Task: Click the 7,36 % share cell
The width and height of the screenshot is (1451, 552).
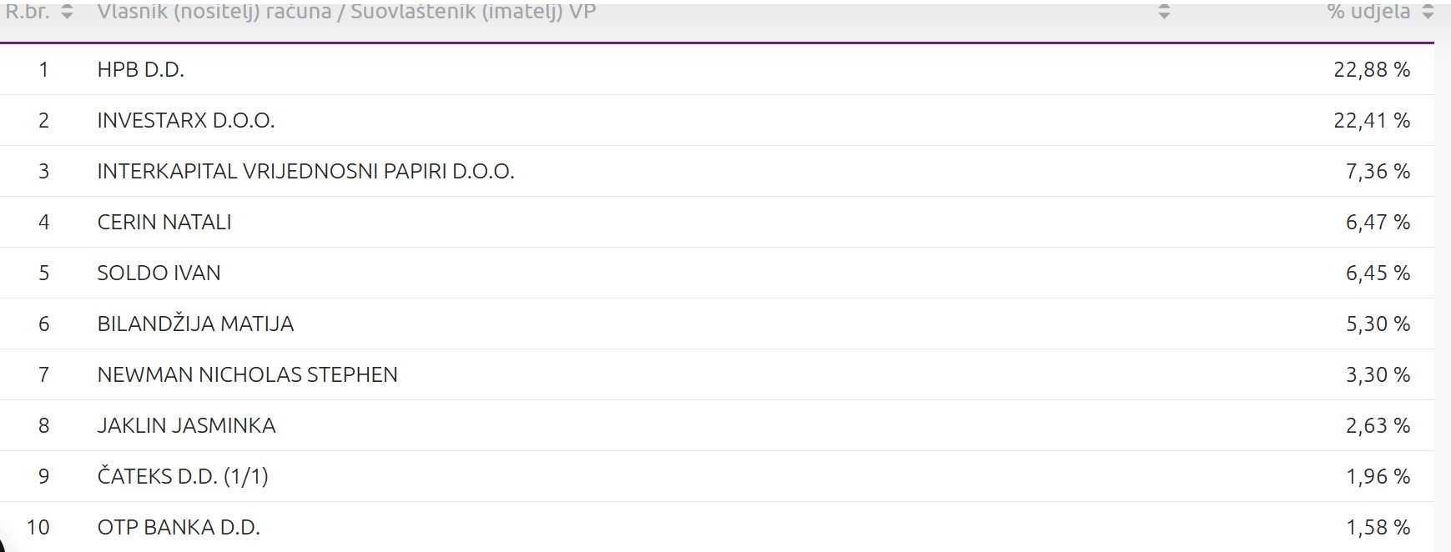Action: point(1377,172)
